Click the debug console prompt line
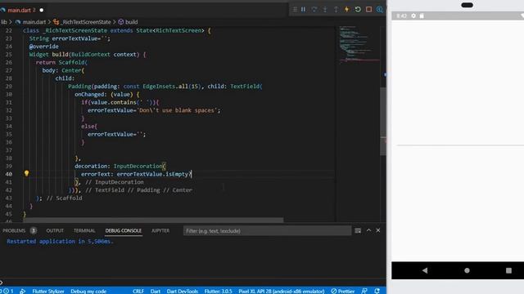 click(x=193, y=283)
